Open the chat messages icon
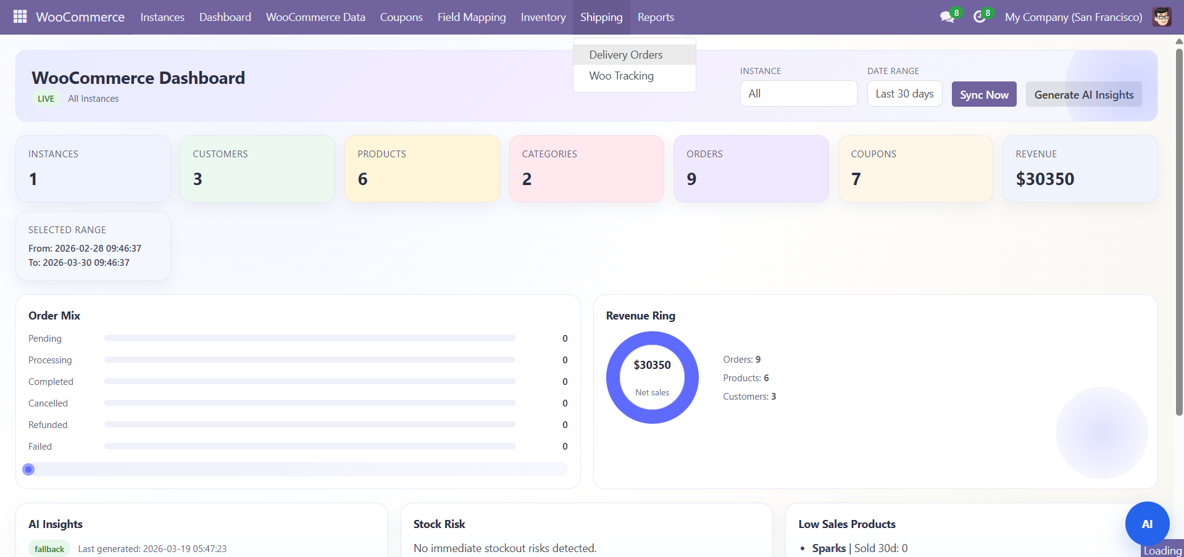The width and height of the screenshot is (1184, 557). click(x=946, y=17)
